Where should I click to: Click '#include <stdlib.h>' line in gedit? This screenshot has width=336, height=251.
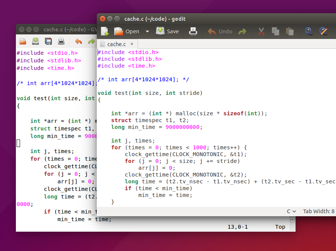click(130, 59)
